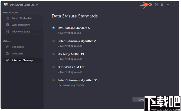Screen dimensions: 181x111
Task: Click the Disk Repair icon
Action: coord(8,47)
